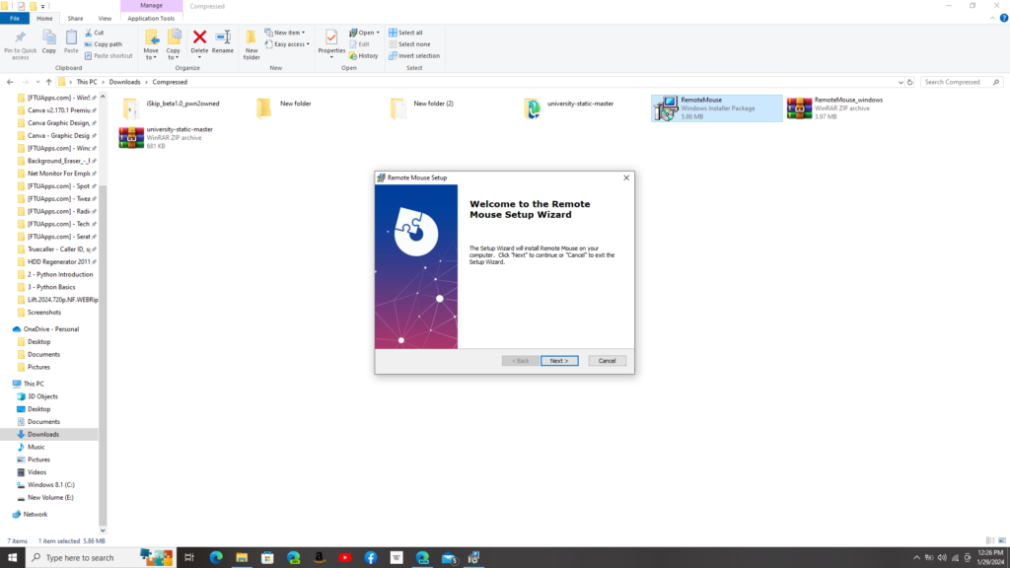Click the Help question mark icon
Image resolution: width=1010 pixels, height=568 pixels.
pyautogui.click(x=1003, y=18)
